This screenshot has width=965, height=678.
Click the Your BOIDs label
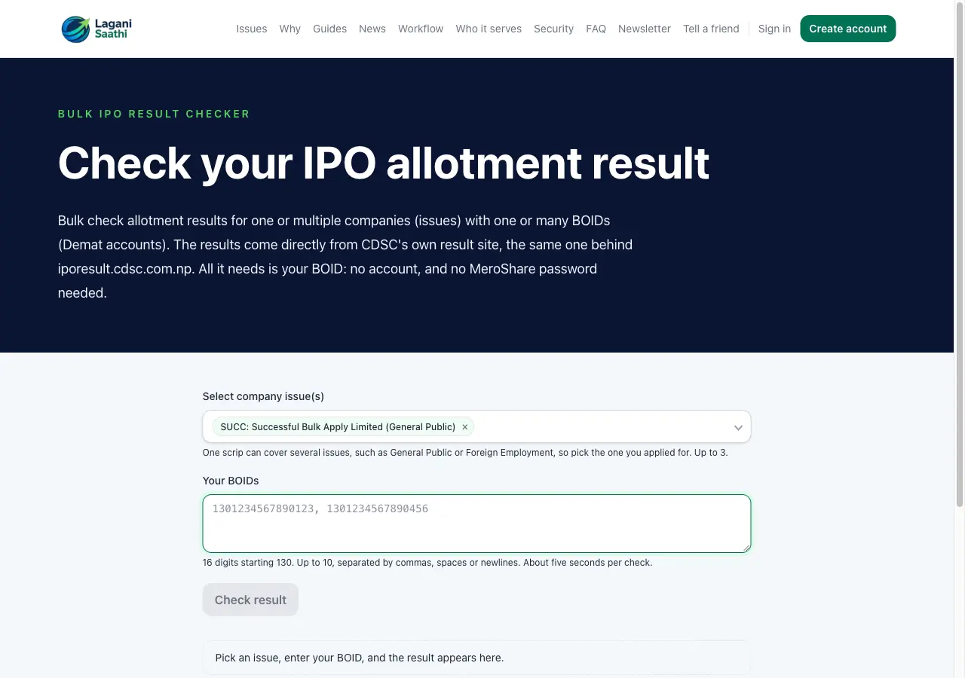pyautogui.click(x=231, y=481)
